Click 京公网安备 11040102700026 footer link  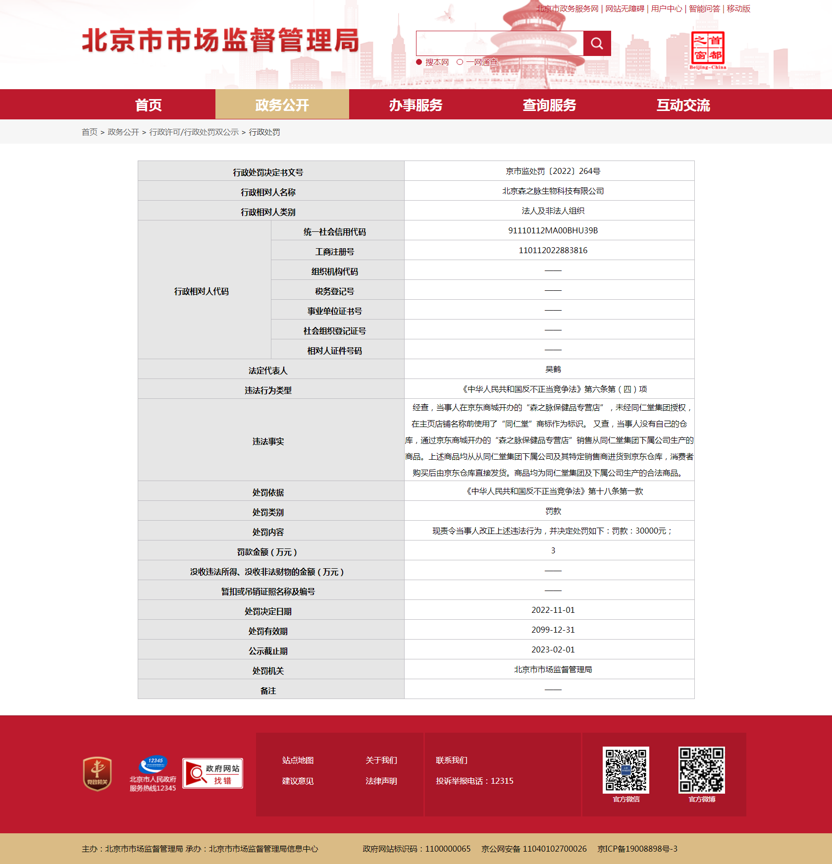[534, 849]
